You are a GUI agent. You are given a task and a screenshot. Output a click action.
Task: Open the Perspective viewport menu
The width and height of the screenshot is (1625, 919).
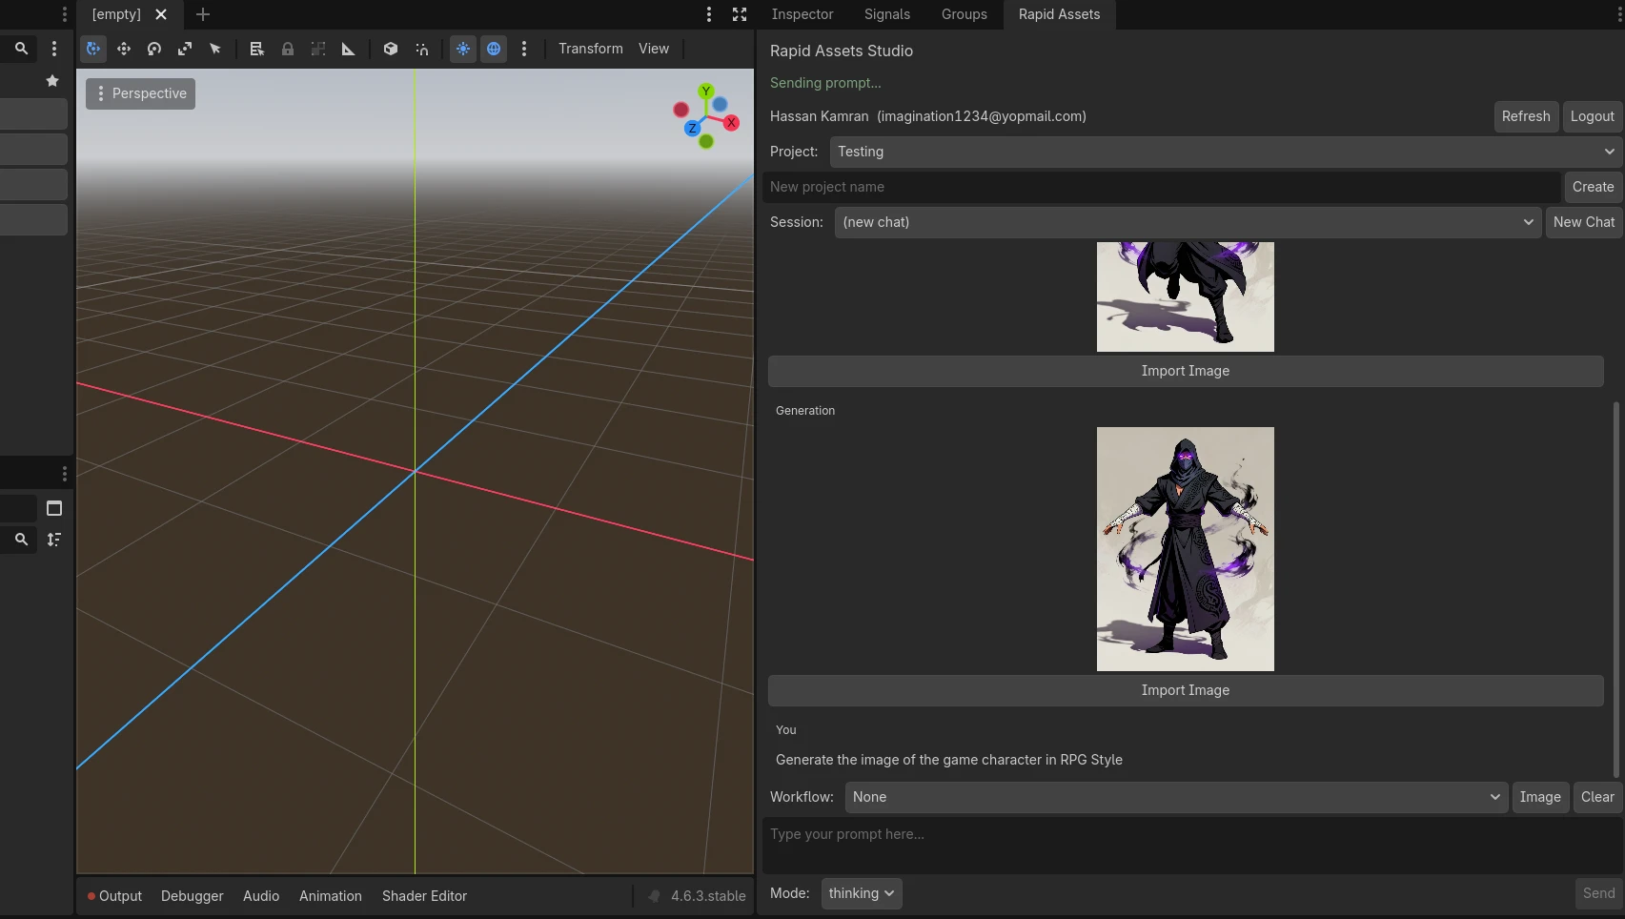140,93
